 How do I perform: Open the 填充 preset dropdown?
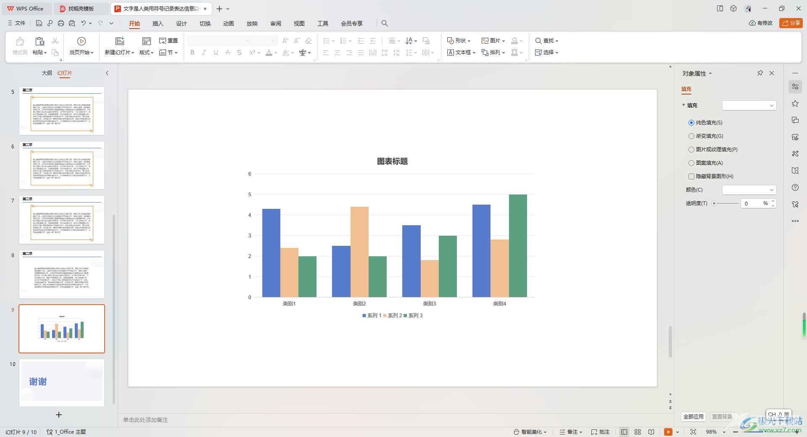(749, 105)
